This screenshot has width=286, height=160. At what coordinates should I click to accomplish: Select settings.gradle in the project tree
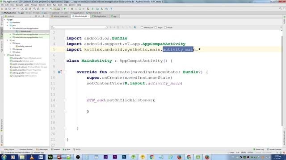tap(24, 73)
